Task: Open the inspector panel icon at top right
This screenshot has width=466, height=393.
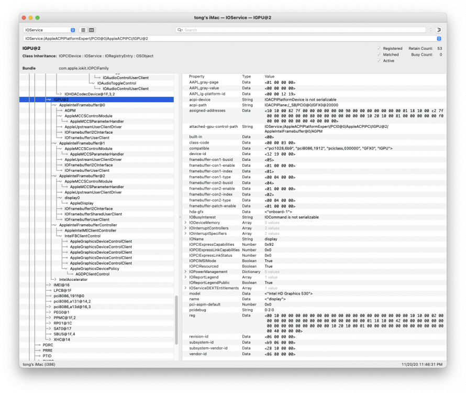Action: (439, 30)
